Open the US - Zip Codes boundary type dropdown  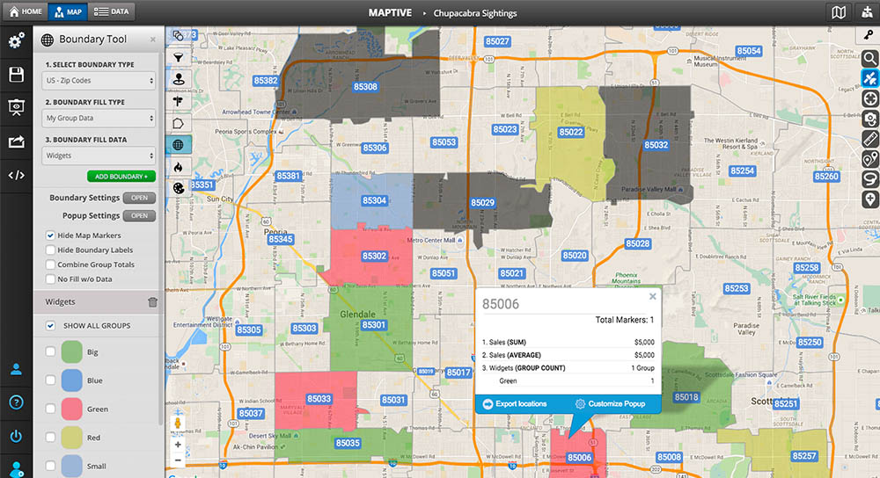point(99,81)
